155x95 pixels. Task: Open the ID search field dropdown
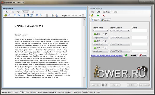point(100,31)
